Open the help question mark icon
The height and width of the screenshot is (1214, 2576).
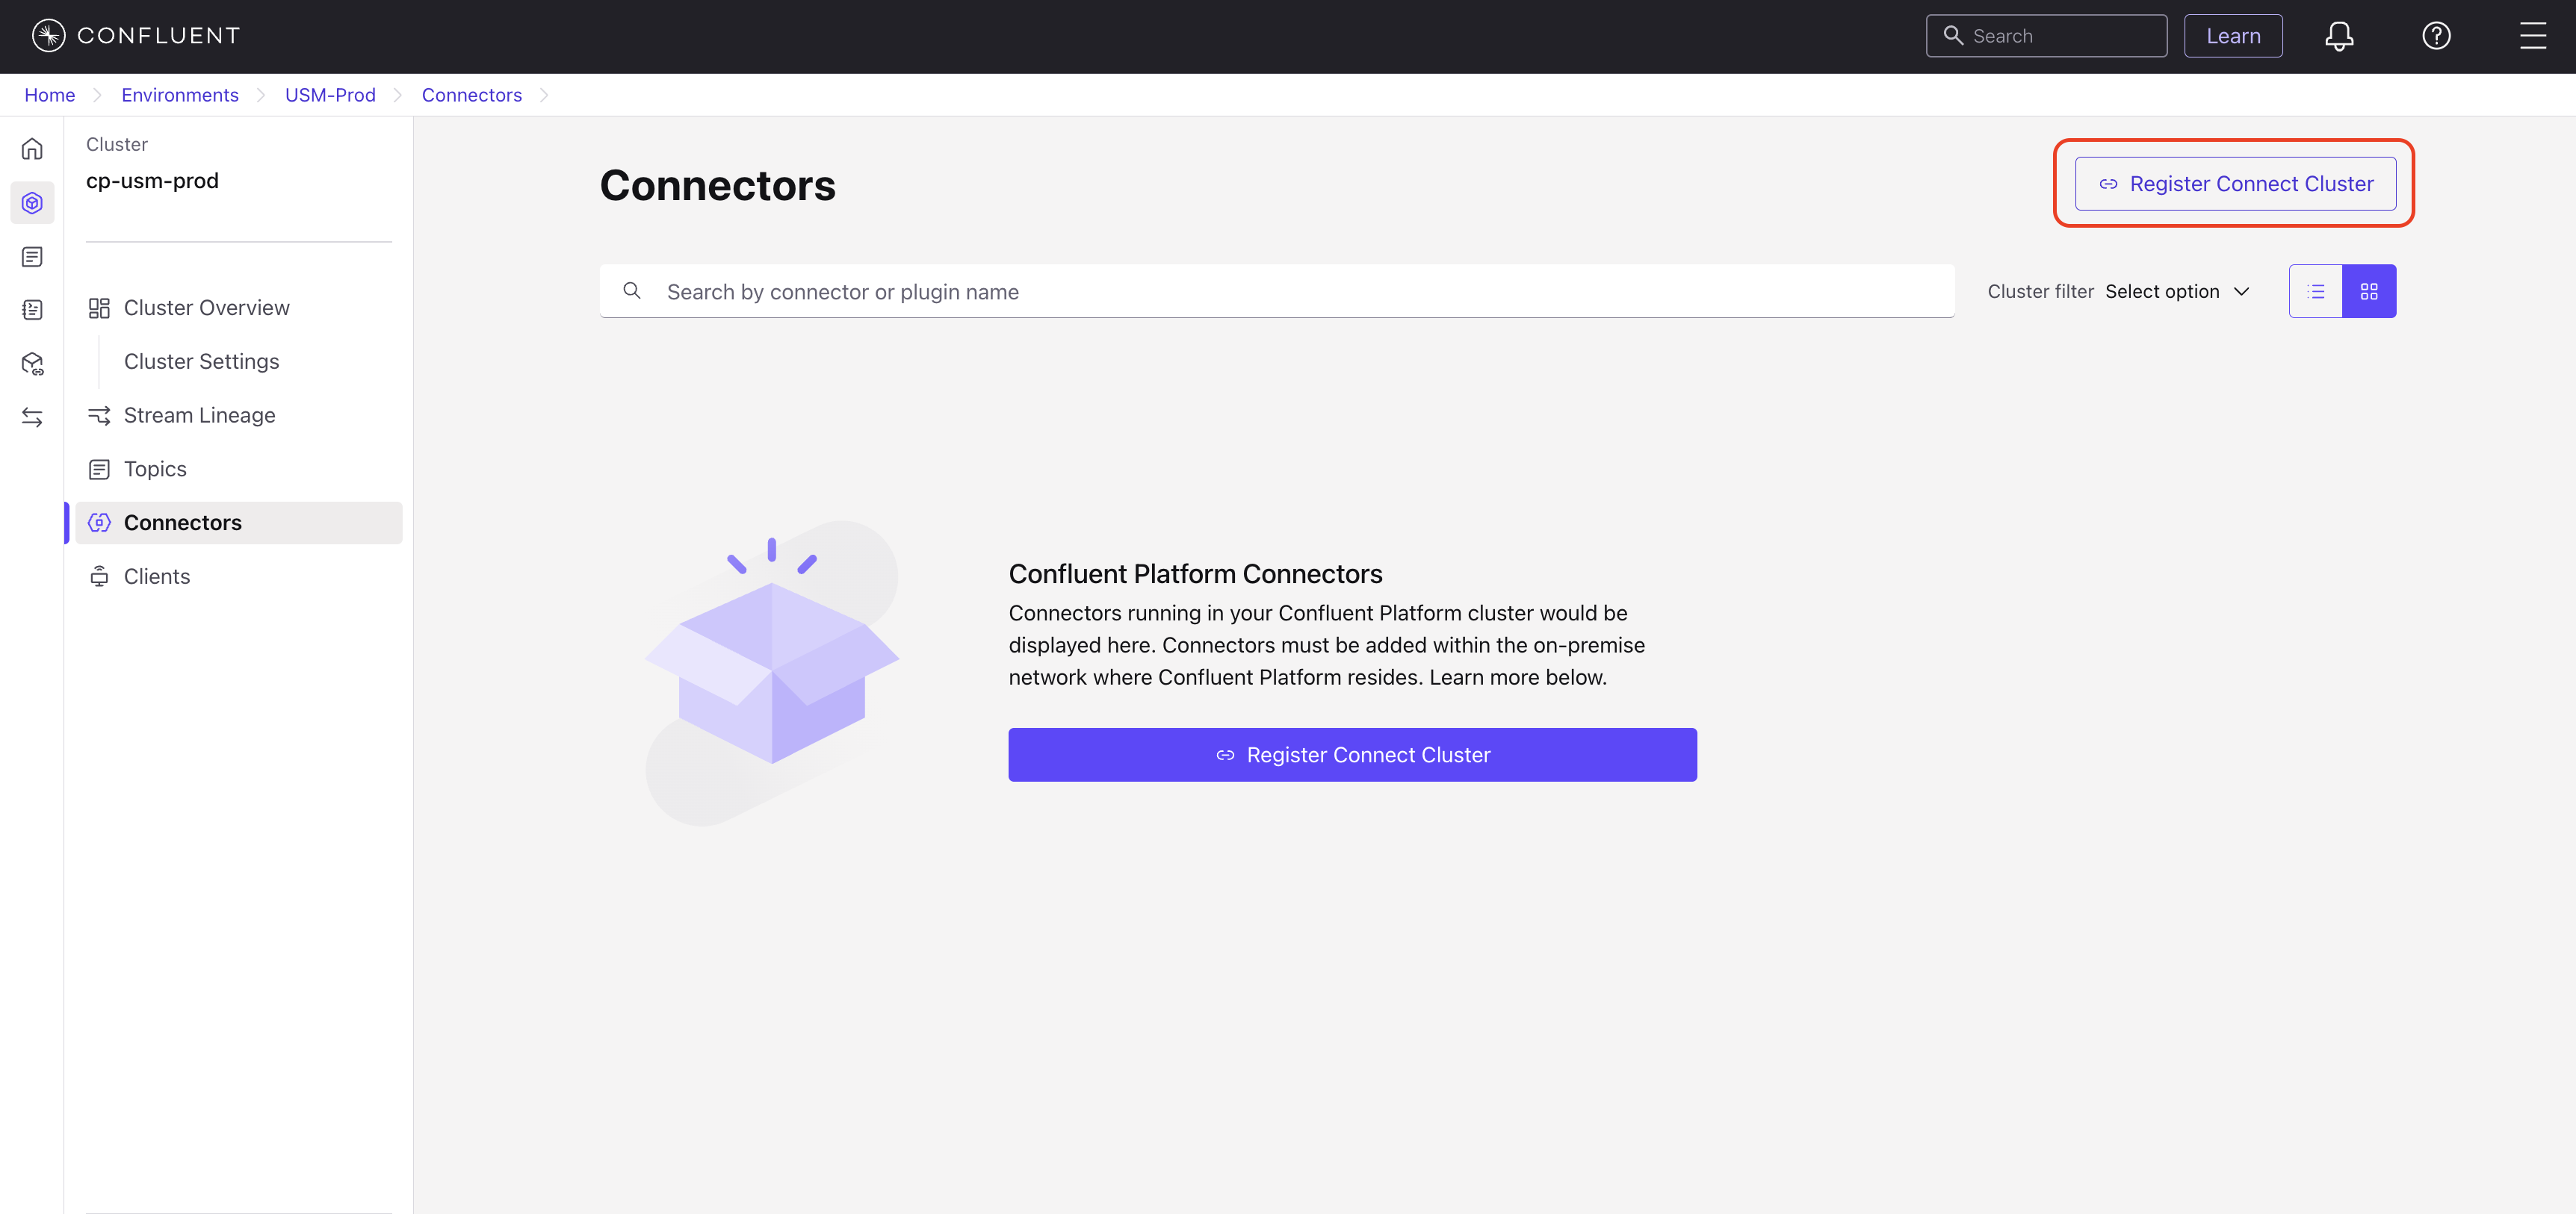click(2436, 36)
